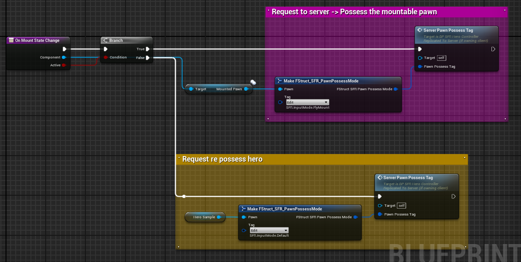Click the Branch node's Condition input pin
The width and height of the screenshot is (521, 262).
coord(106,58)
